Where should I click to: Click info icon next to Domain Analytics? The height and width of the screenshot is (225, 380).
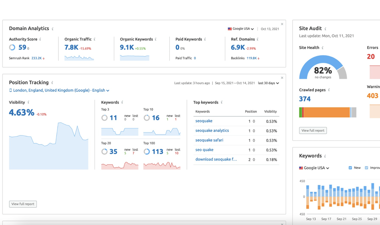(52, 29)
